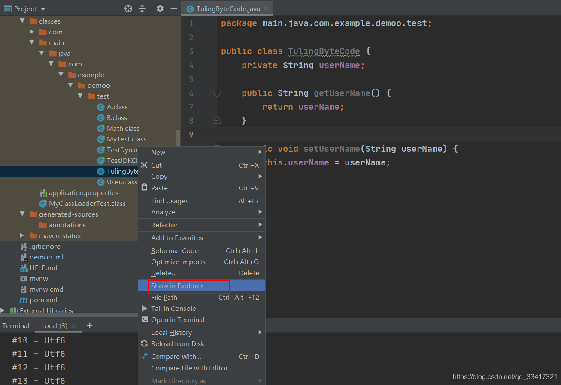The width and height of the screenshot is (561, 385).
Task: Close the Local (3) terminal tab
Action: 73,326
